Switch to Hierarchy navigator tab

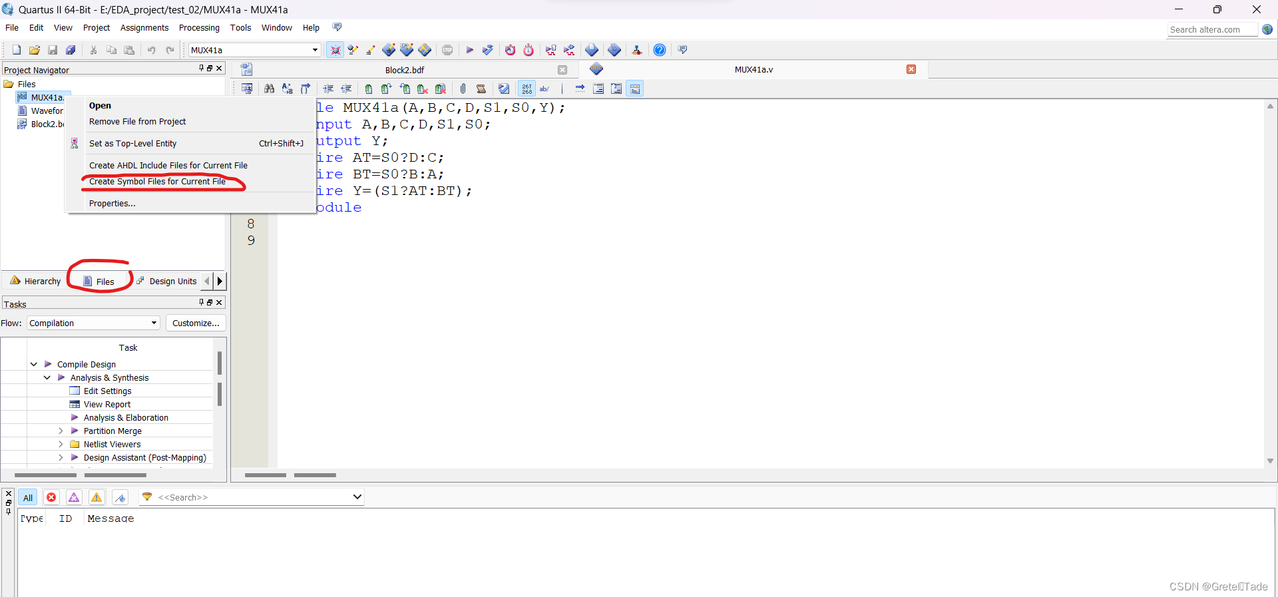(36, 281)
